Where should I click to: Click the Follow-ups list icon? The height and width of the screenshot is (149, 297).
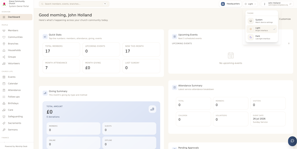(4, 97)
